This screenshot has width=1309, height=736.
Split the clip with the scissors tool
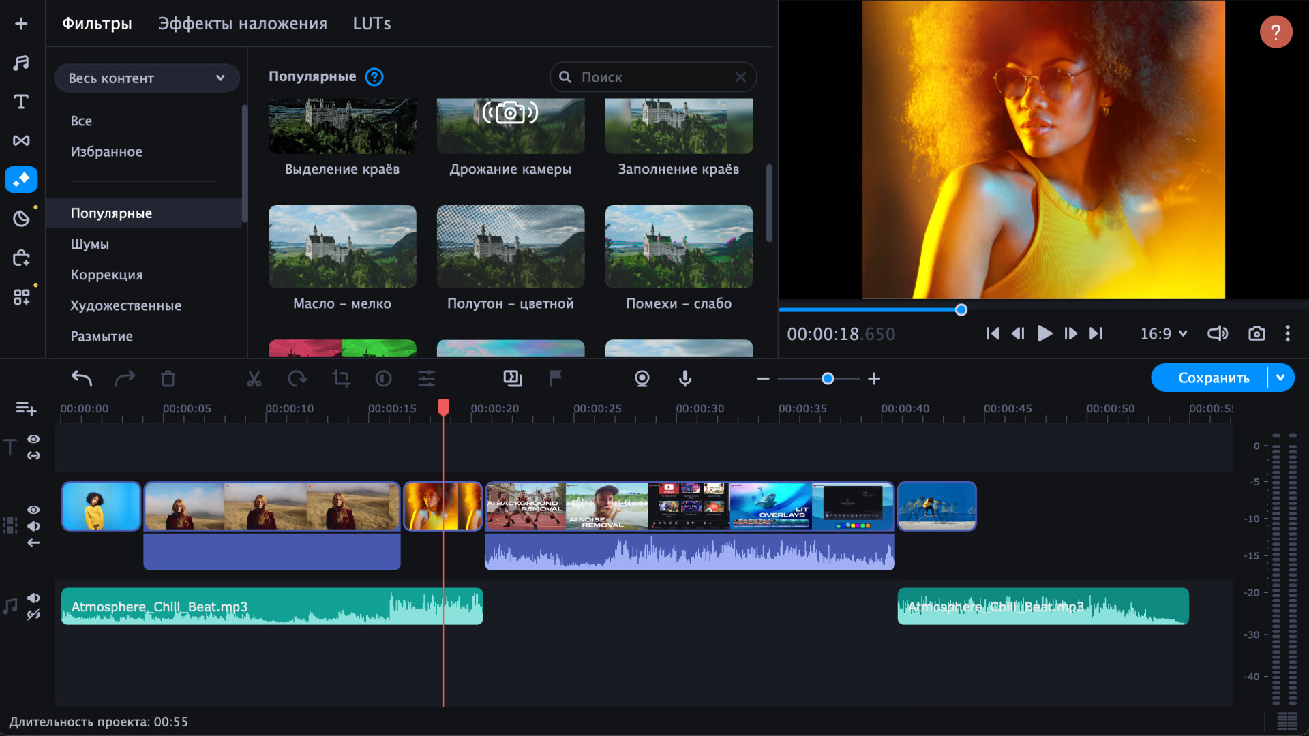tap(254, 378)
